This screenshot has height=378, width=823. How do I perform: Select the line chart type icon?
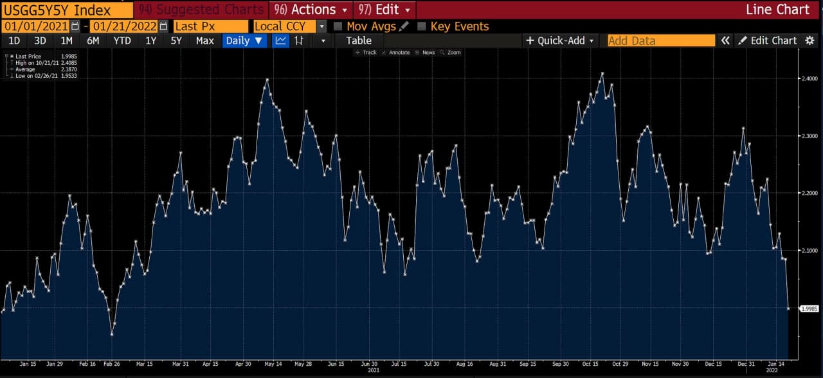(280, 40)
